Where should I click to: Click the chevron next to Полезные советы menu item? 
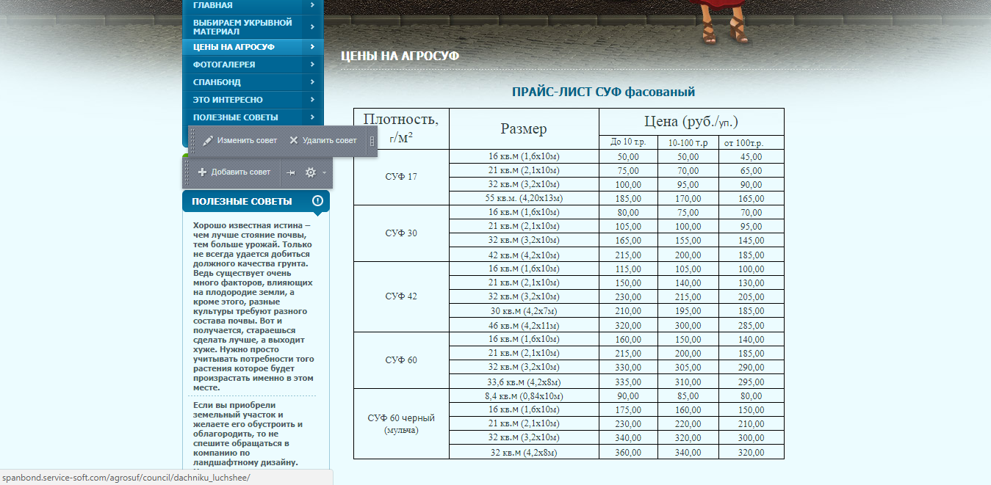tap(313, 117)
